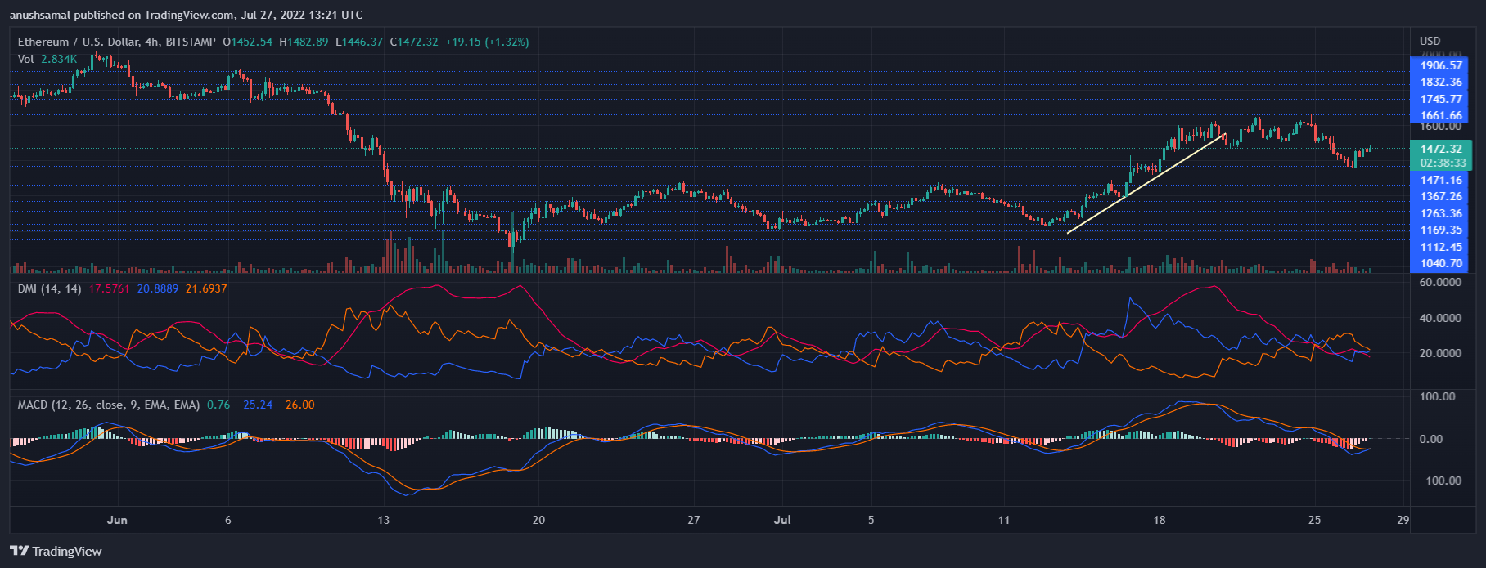Click the USD currency label on price axis

pyautogui.click(x=1430, y=41)
